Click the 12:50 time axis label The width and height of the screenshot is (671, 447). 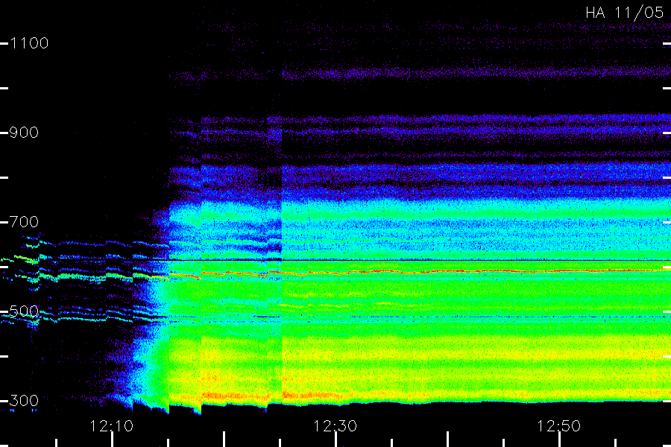tap(558, 426)
